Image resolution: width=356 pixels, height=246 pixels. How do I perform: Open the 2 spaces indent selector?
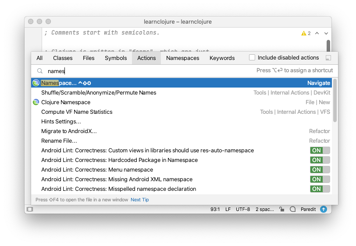(x=265, y=209)
